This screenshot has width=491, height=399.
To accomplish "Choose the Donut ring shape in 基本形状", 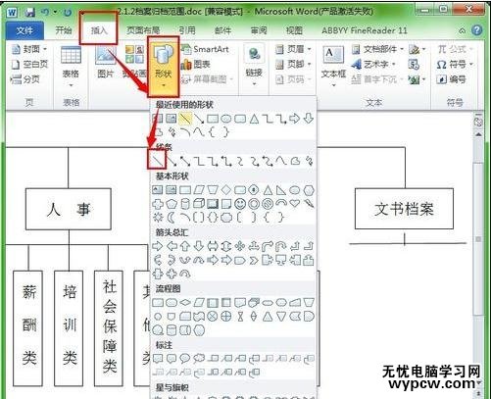I will click(254, 204).
